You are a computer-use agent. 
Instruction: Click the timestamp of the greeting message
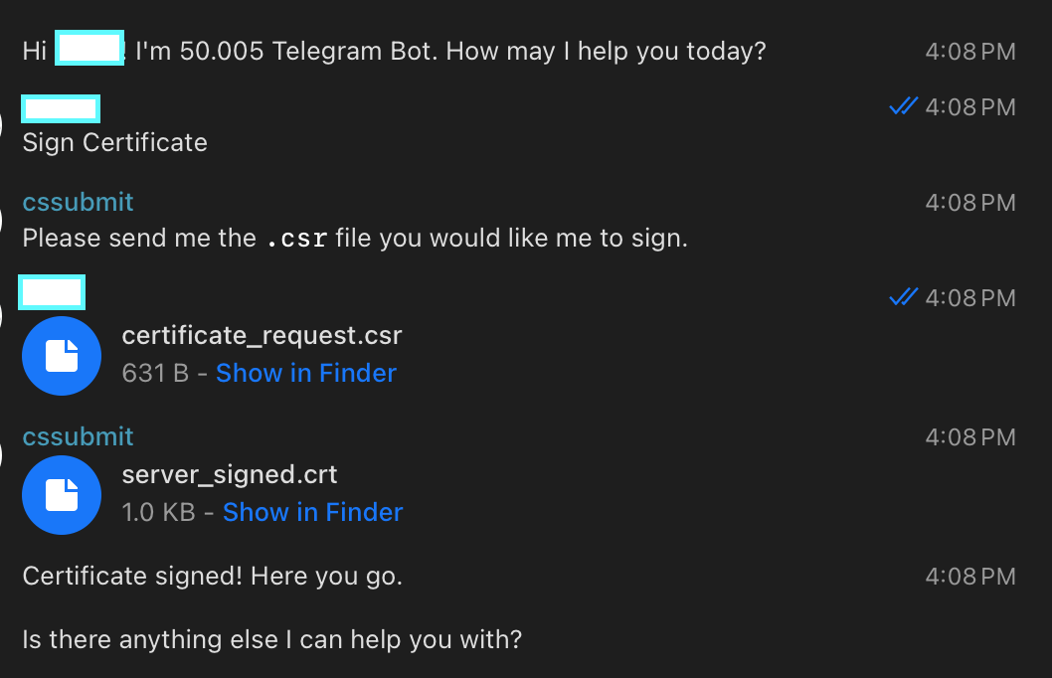point(969,51)
